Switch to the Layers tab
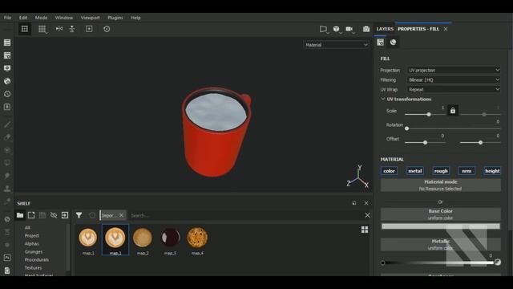Image resolution: width=513 pixels, height=289 pixels. pos(385,29)
